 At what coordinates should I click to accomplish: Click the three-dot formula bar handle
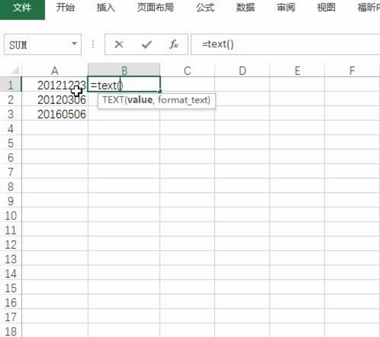point(93,44)
